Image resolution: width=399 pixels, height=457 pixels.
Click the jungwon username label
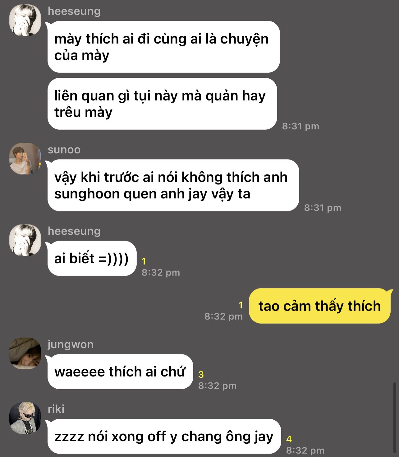pos(71,344)
